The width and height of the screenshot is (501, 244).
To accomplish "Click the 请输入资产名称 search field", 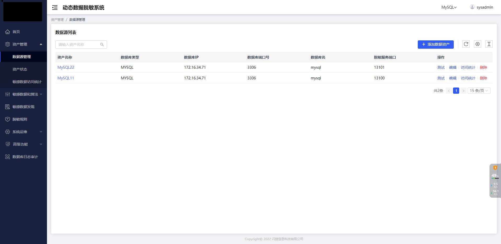I will click(x=81, y=45).
